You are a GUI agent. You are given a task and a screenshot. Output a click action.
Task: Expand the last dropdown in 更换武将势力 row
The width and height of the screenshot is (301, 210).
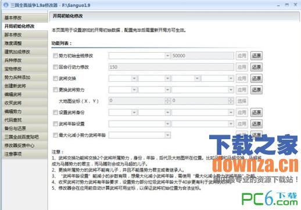pyautogui.click(x=202, y=90)
